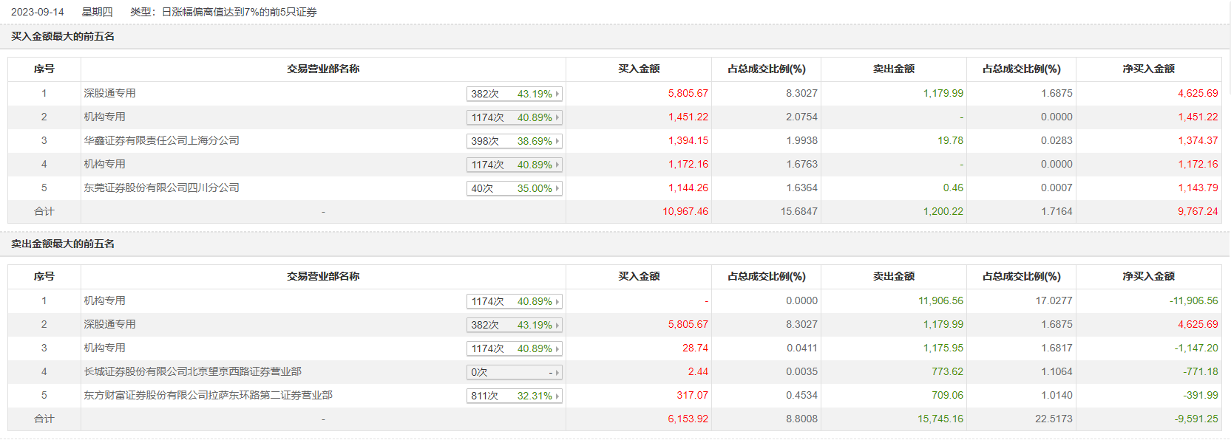Click the 1174次 badge arrow in bottom table row 1

point(557,301)
